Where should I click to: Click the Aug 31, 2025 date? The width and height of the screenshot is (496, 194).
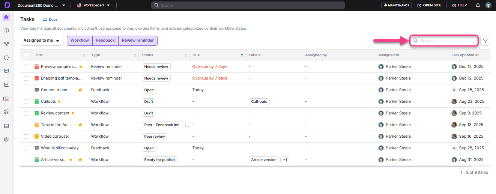tap(472, 160)
